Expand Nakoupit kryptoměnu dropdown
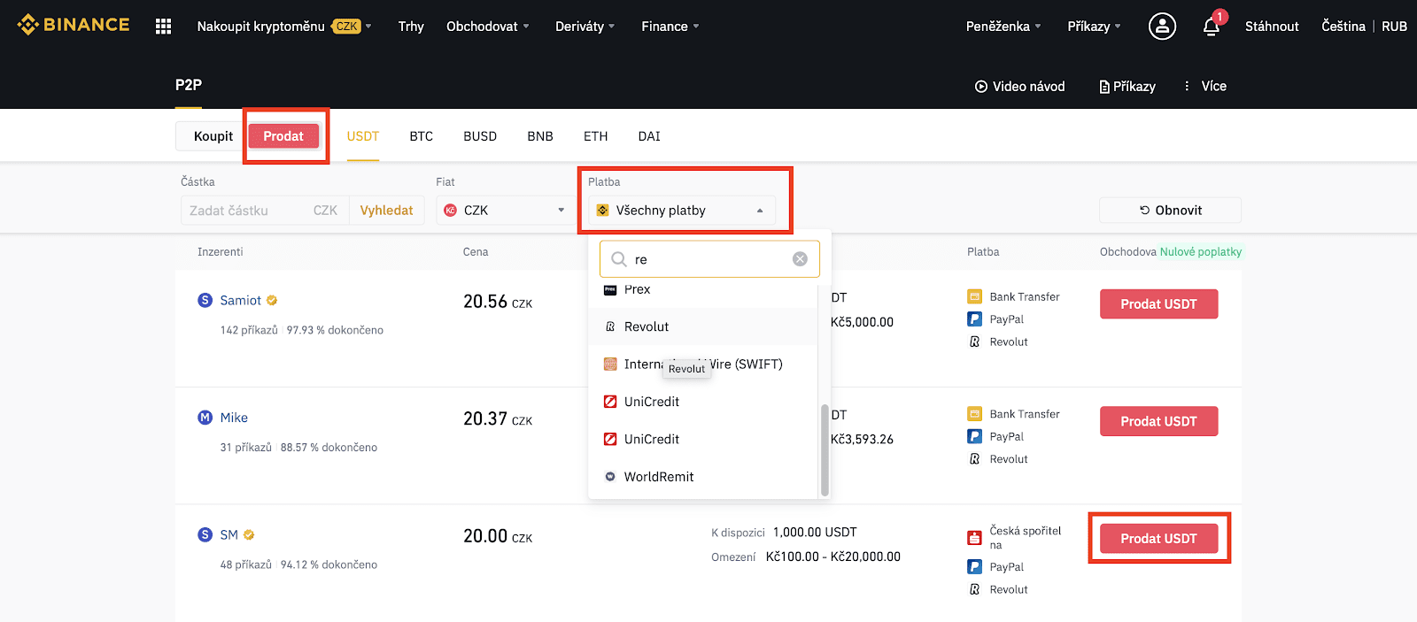Screen dimensions: 1417x622 pos(283,27)
